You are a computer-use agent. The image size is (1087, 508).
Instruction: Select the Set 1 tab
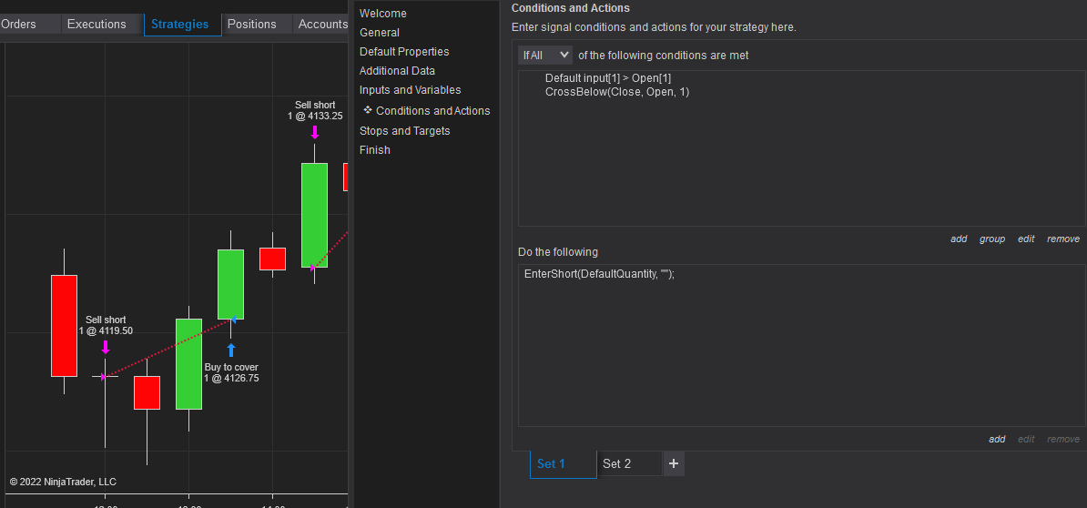pos(552,463)
